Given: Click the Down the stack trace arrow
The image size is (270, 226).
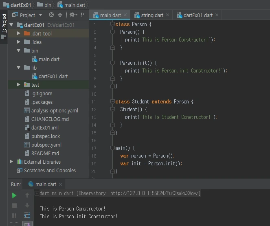Looking at the screenshot, I should (x=27, y=205).
